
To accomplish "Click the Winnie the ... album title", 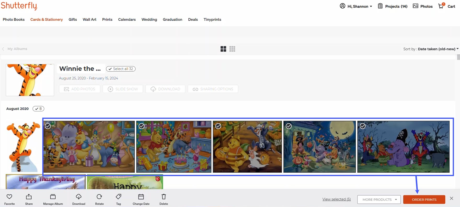I will coord(80,69).
